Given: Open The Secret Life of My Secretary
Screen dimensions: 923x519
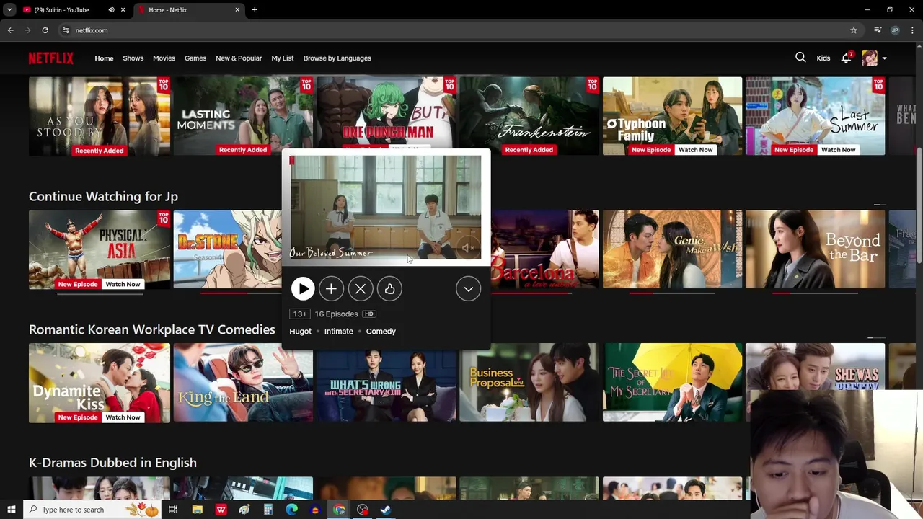Looking at the screenshot, I should (x=672, y=383).
